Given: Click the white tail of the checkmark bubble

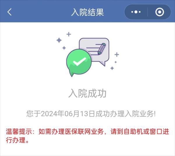Looking at the screenshot, I should [x=71, y=73].
